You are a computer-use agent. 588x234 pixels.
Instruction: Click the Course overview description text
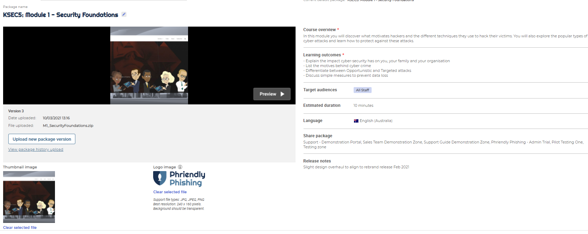point(445,38)
